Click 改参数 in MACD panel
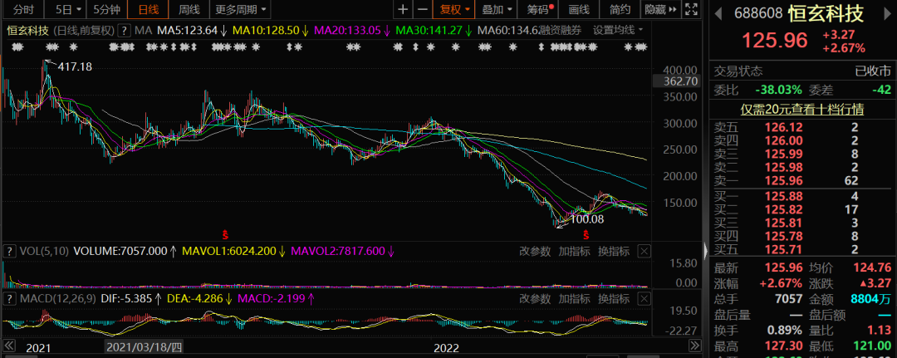The width and height of the screenshot is (897, 358). coord(535,298)
